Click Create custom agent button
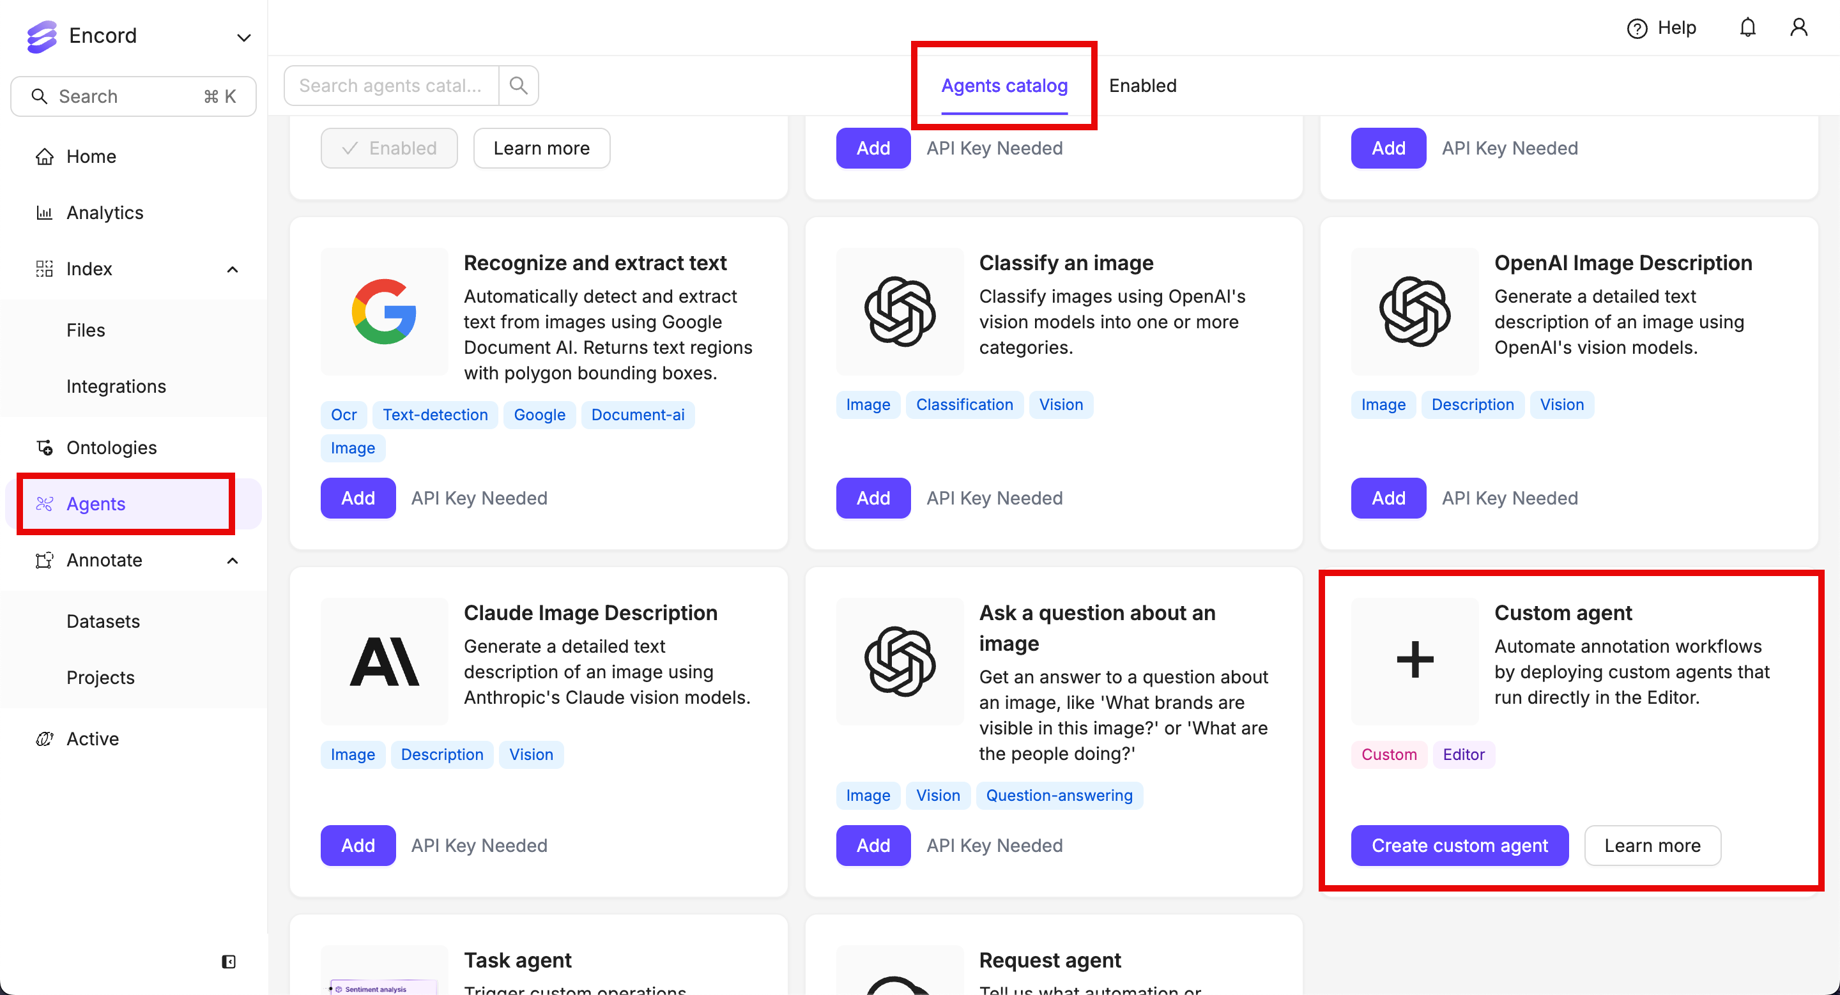 coord(1459,845)
